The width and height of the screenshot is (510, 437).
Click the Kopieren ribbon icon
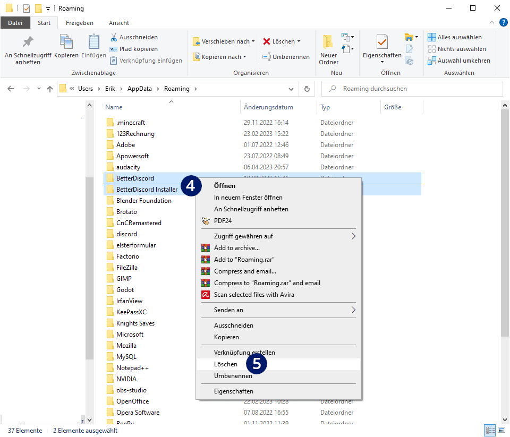[x=66, y=42]
